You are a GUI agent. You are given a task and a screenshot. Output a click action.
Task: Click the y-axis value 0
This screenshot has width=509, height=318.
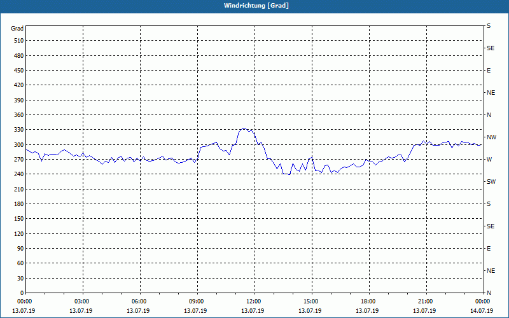[22, 293]
